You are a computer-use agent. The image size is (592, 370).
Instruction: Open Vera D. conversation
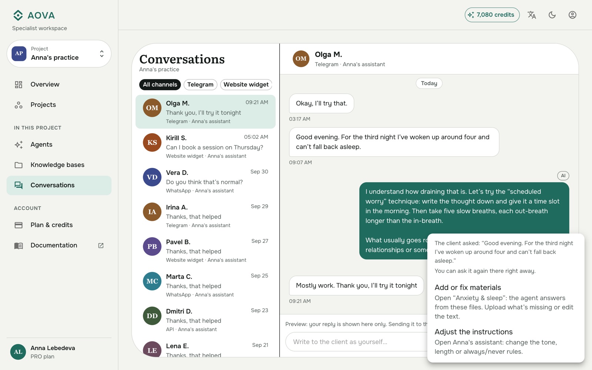coord(205,181)
